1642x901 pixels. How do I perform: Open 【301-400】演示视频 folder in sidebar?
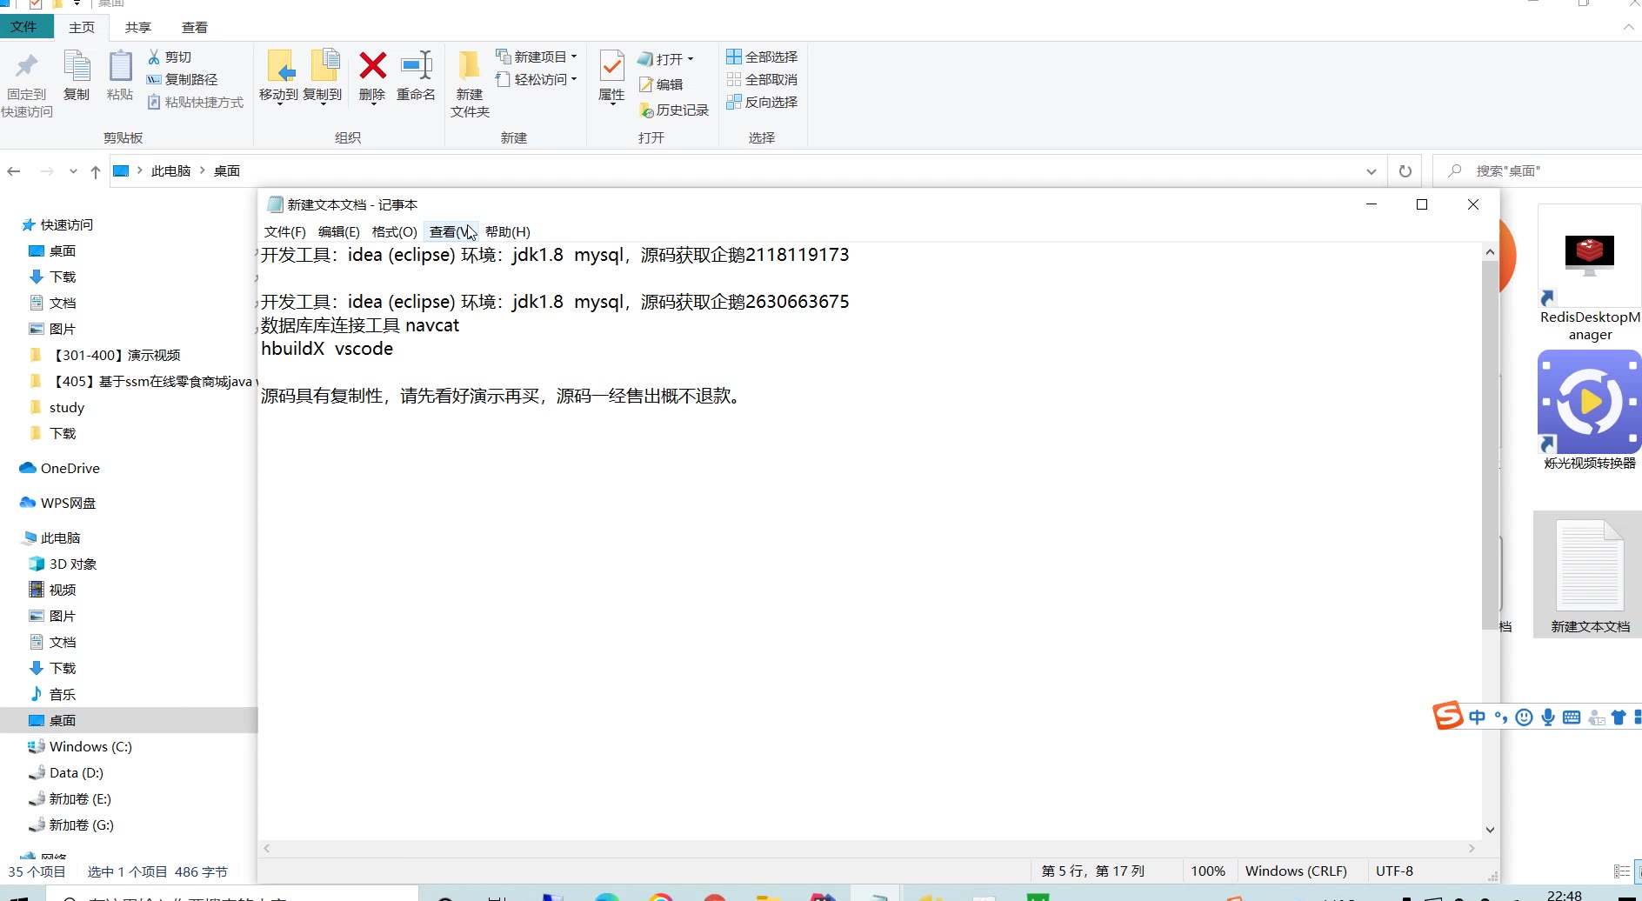pyautogui.click(x=105, y=355)
